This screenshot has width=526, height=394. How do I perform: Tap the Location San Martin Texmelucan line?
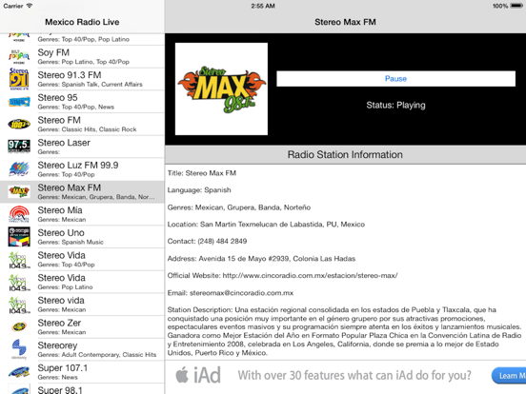coord(266,225)
